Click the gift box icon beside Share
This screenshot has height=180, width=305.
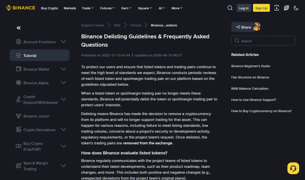(x=257, y=26)
